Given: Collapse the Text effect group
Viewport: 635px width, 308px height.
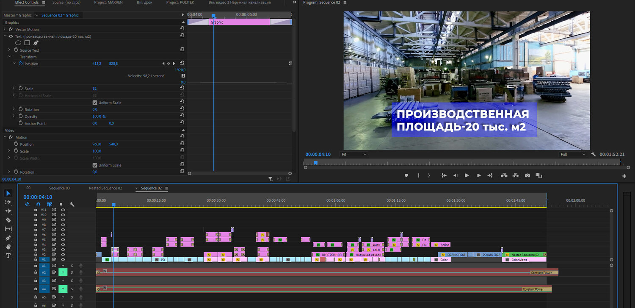Looking at the screenshot, I should coord(5,36).
